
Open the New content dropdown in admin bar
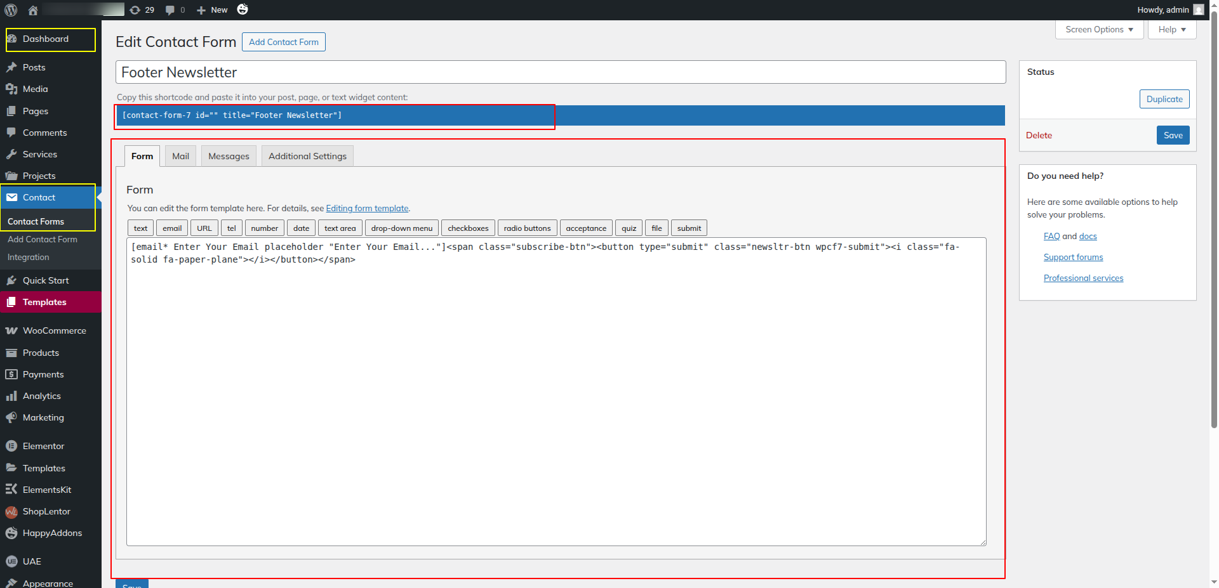(x=212, y=10)
